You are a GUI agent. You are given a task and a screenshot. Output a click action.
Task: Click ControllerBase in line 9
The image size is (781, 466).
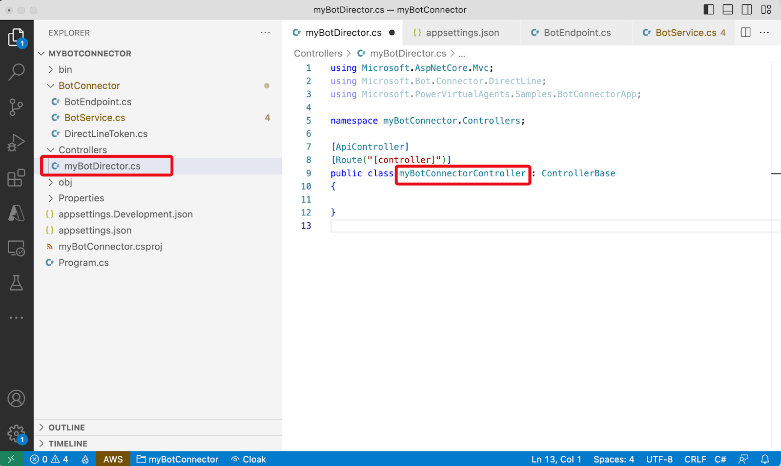[578, 173]
